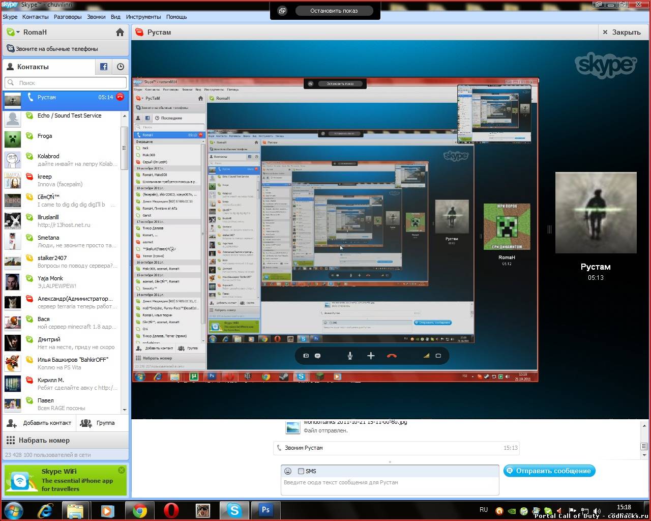Click Закрыть to close the call view
This screenshot has height=521, width=651.
[622, 32]
